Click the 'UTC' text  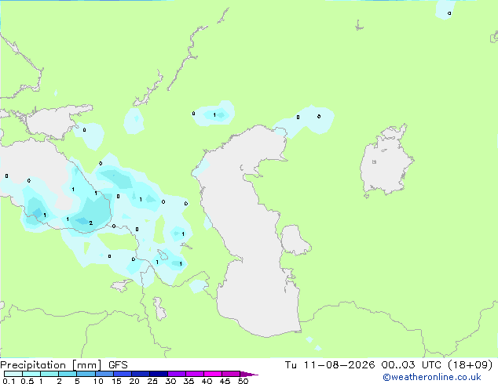tap(431, 365)
